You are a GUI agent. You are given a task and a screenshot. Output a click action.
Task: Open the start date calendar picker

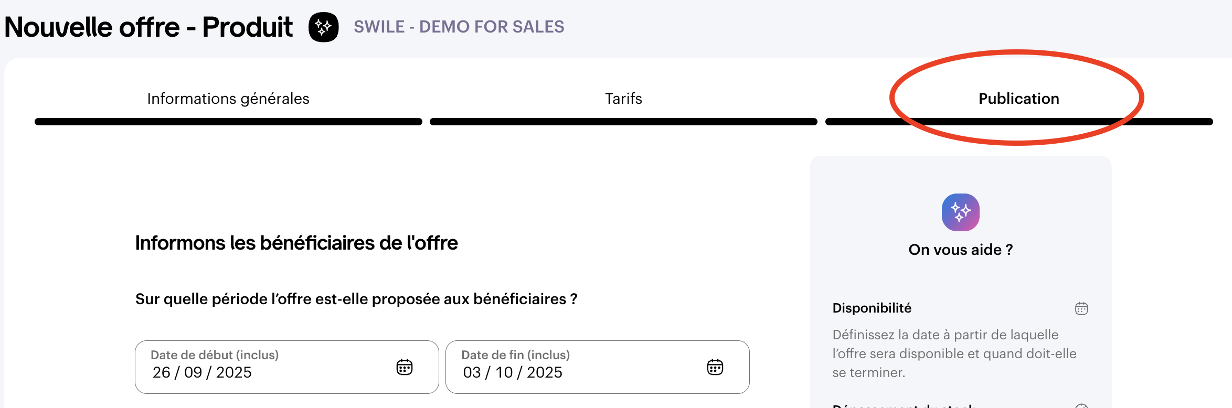405,367
